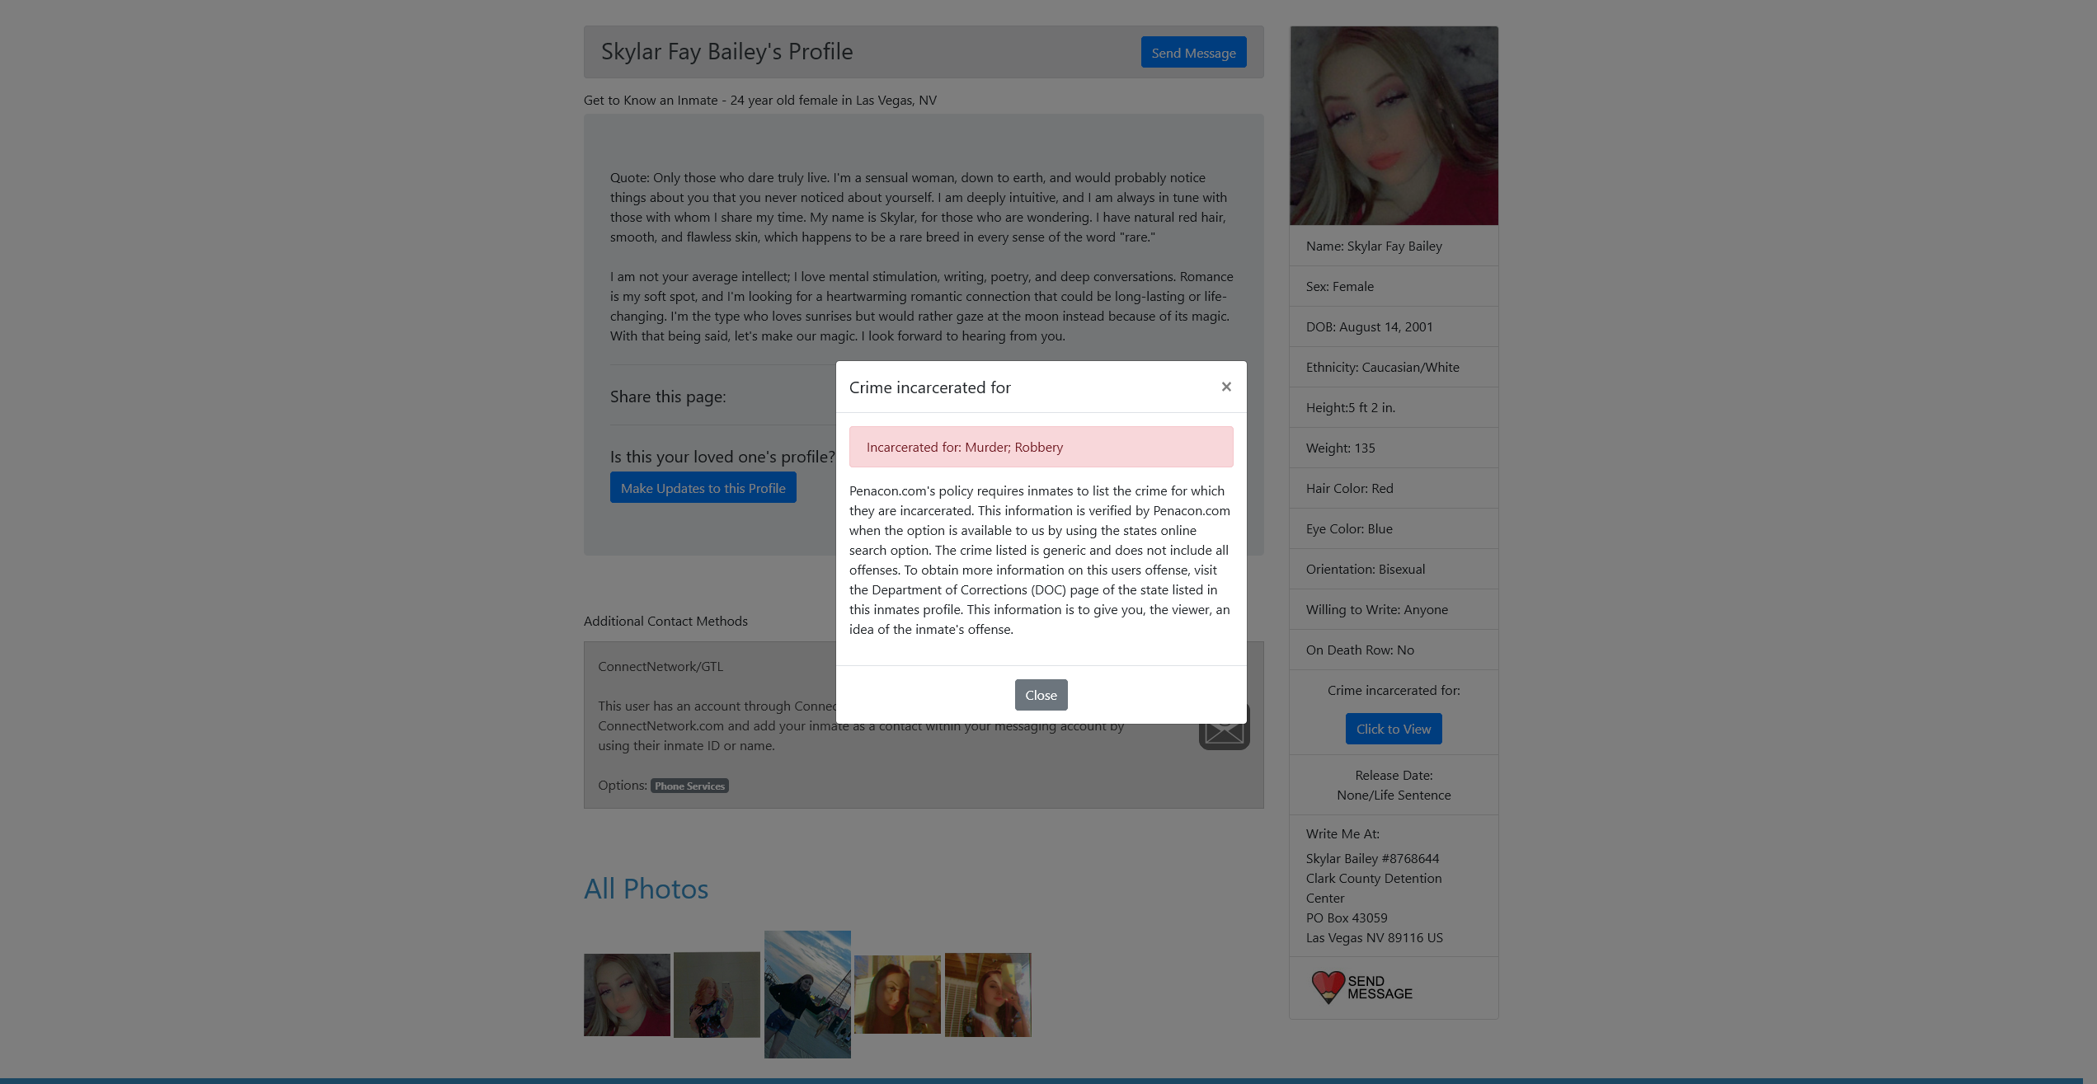Click the Phone Services badge
2097x1084 pixels.
(x=689, y=786)
